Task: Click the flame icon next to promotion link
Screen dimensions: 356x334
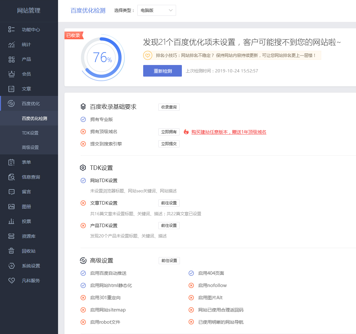Action: click(x=186, y=132)
